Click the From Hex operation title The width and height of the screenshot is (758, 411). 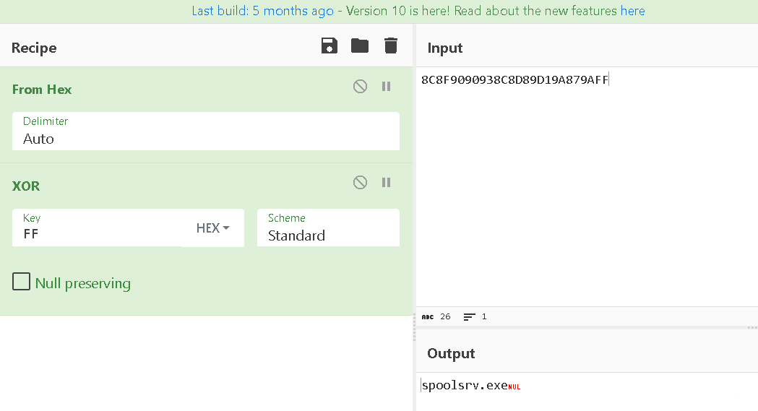pos(42,90)
